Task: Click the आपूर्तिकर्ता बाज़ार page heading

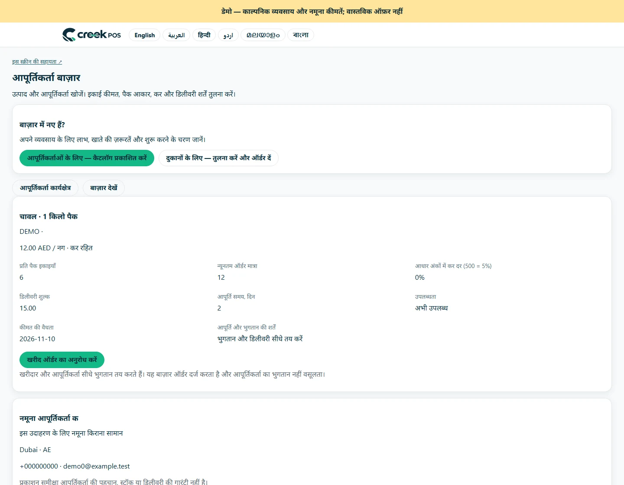Action: [x=46, y=78]
